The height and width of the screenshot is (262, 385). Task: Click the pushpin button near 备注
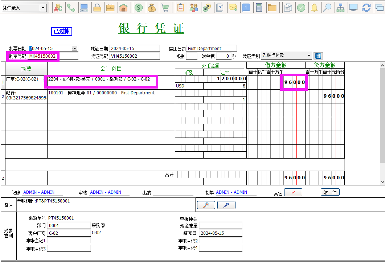(x=226, y=205)
